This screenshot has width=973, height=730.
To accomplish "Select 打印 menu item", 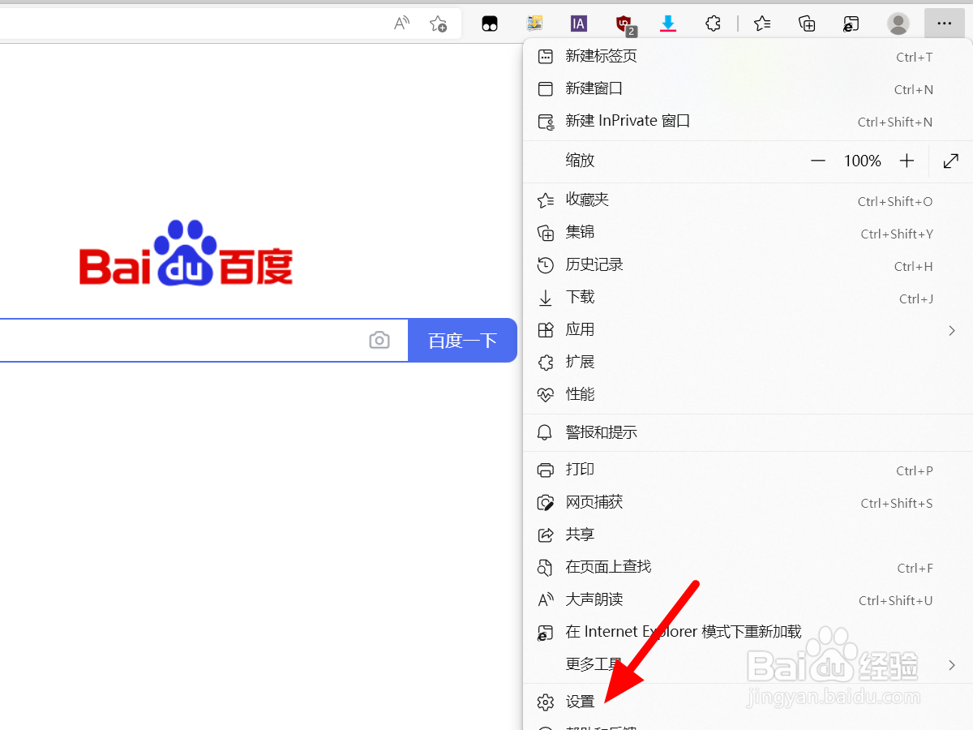I will point(748,470).
